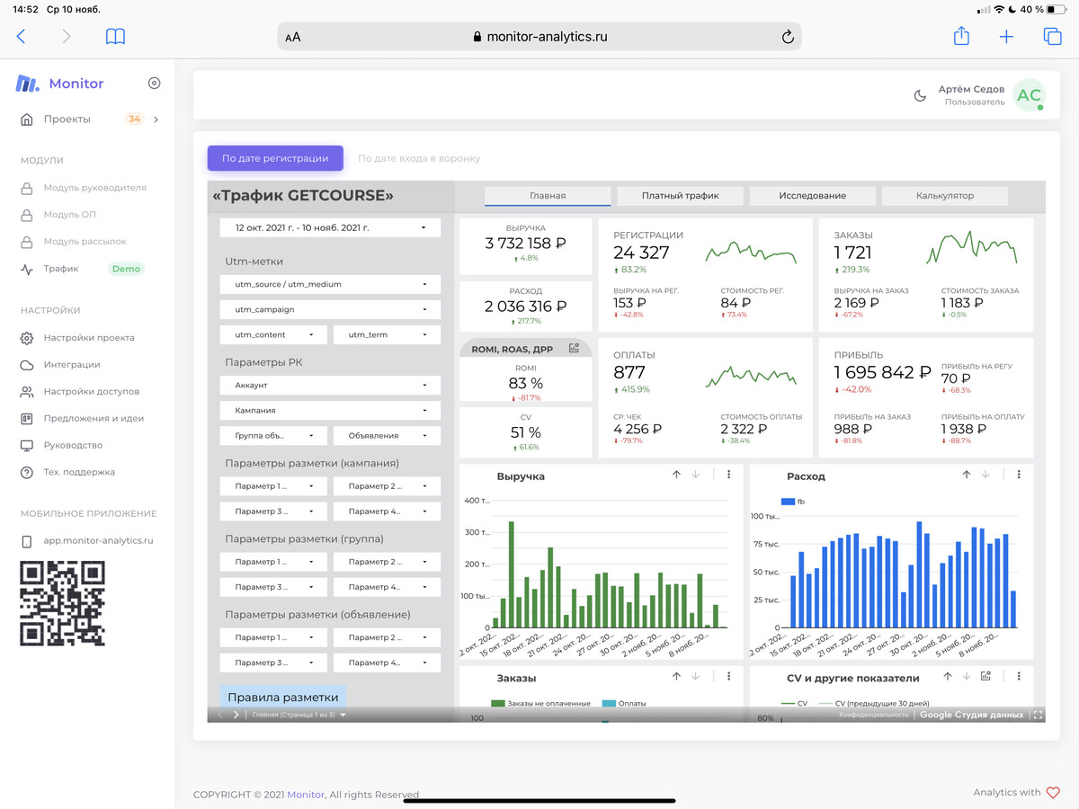Open the Monitor link in copyright footer
This screenshot has width=1079, height=809.
[x=306, y=795]
